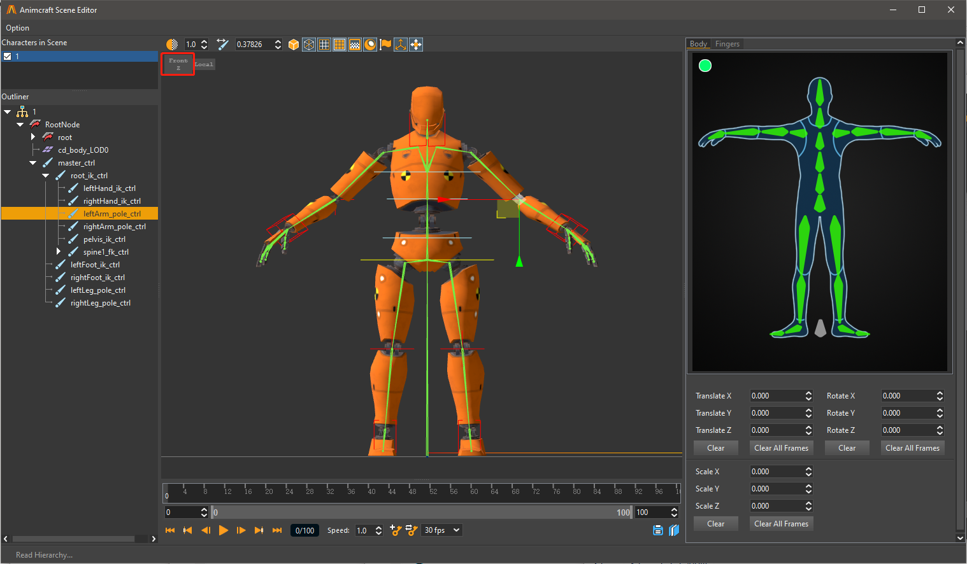Viewport: 967px width, 564px height.
Task: Select leftHand_ik_ctrl in outliner
Action: click(109, 188)
